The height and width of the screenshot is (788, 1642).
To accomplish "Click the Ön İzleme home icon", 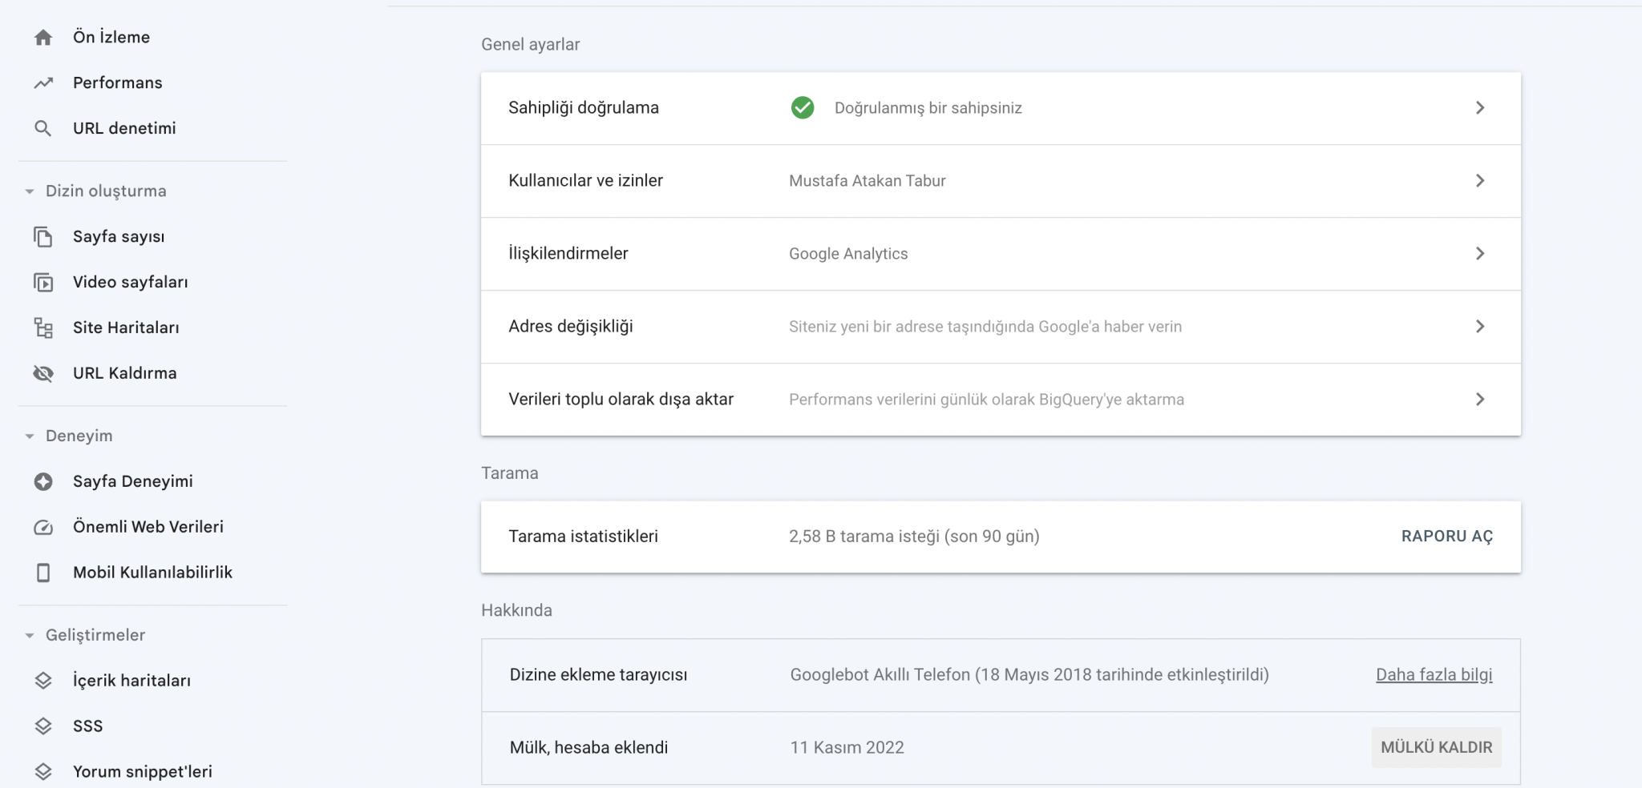I will coord(42,36).
